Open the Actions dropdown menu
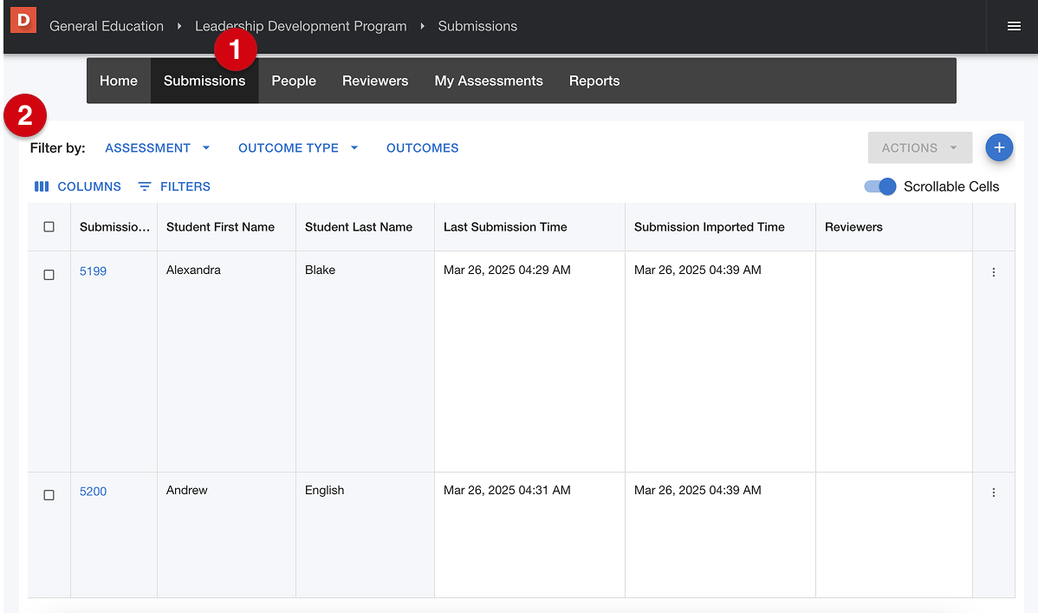Image resolution: width=1038 pixels, height=613 pixels. 919,148
